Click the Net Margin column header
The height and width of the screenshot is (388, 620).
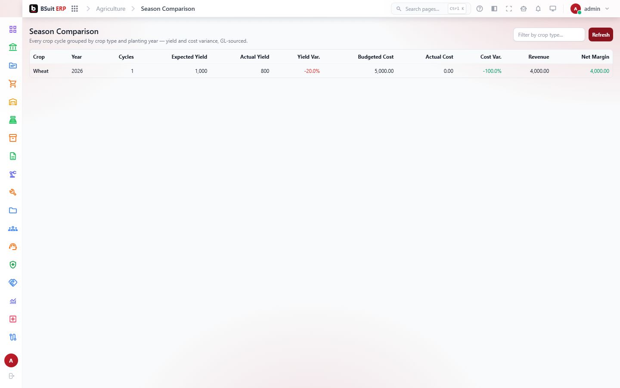pos(595,57)
